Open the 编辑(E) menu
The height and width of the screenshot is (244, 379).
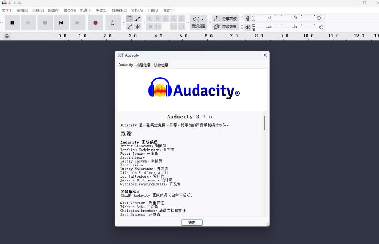23,10
